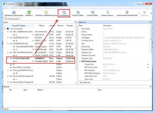Click the DVD drive D: icon

tap(14, 73)
